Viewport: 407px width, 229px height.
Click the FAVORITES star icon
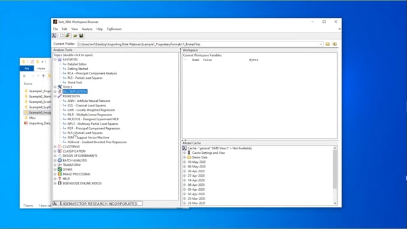[60, 59]
